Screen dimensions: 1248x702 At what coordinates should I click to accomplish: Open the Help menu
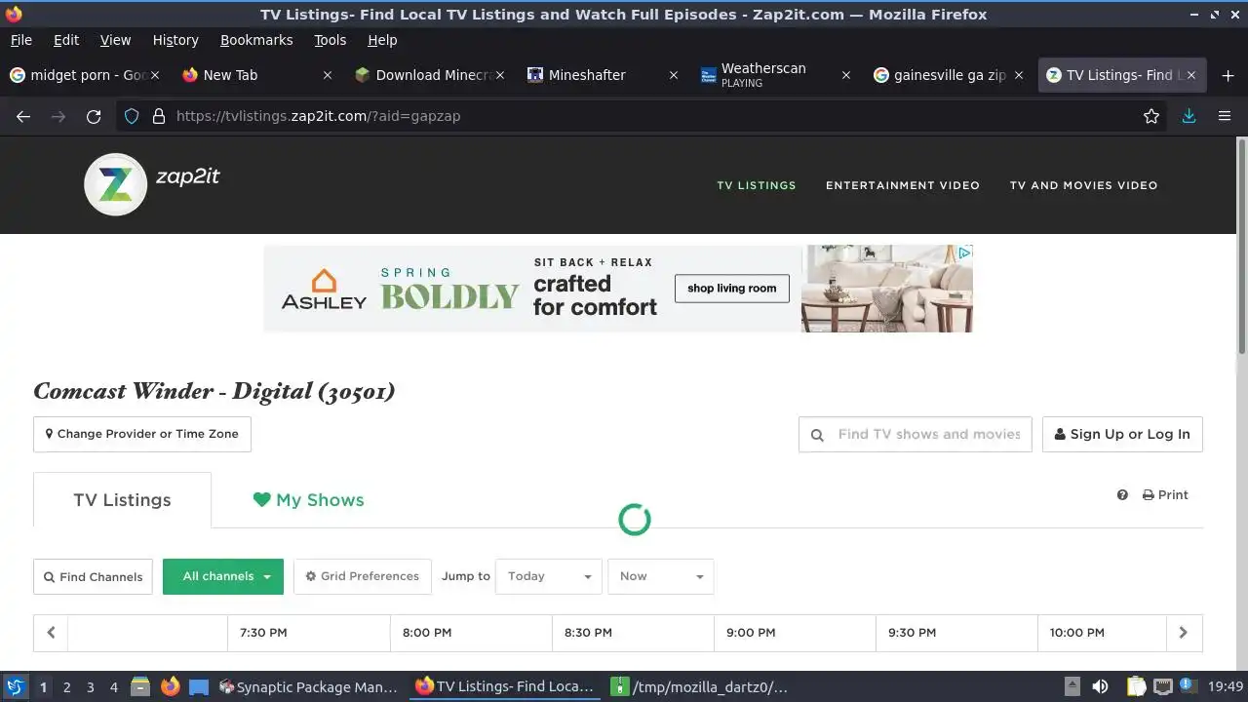pyautogui.click(x=382, y=40)
